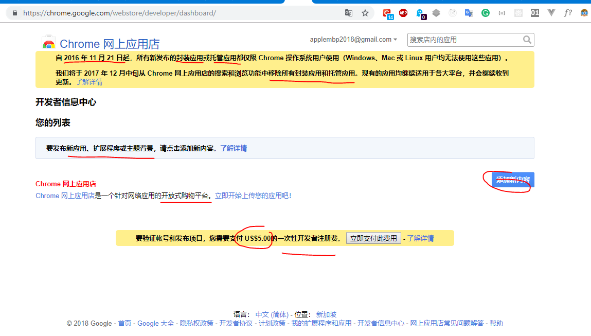Viewport: 591px width, 336px height.
Task: Change language via 中文 (简体) link
Action: pyautogui.click(x=272, y=314)
